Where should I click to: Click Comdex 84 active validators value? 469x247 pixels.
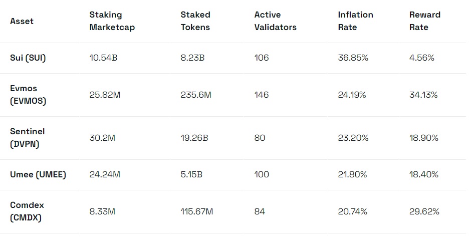260,211
